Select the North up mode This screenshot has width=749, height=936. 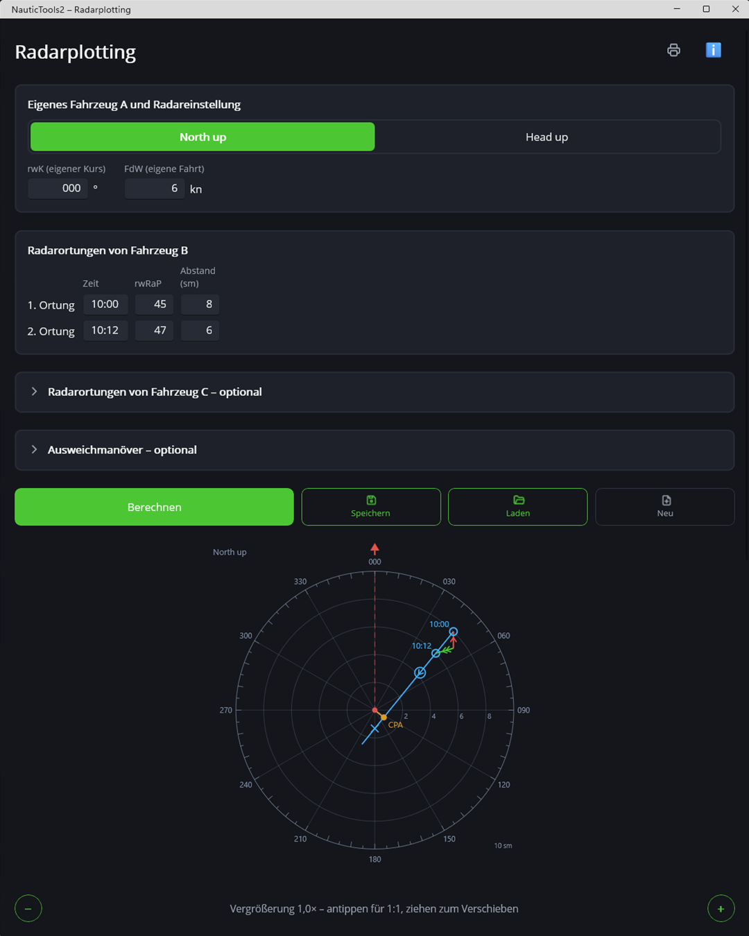tap(203, 137)
